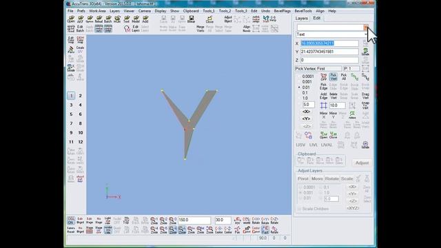The height and width of the screenshot is (248, 441).
Task: Open the top layer dropdown arrow
Action: click(365, 28)
